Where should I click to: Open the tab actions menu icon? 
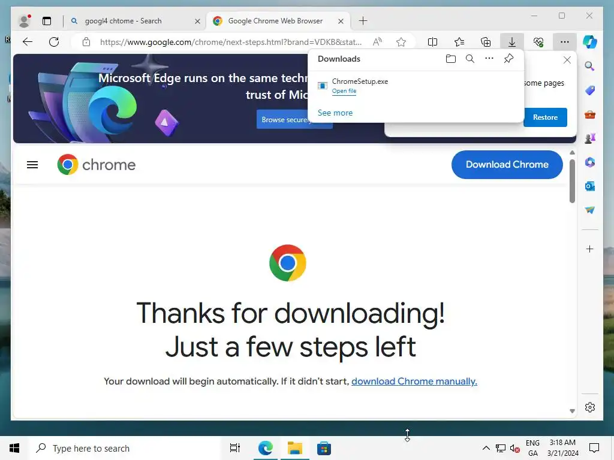[x=47, y=21]
